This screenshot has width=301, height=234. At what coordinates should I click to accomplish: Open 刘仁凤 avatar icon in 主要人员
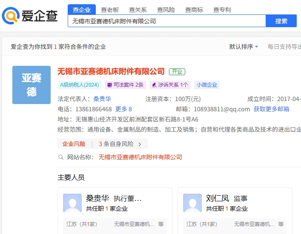click(x=192, y=203)
